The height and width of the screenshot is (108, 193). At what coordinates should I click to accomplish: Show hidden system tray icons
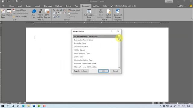(160, 106)
